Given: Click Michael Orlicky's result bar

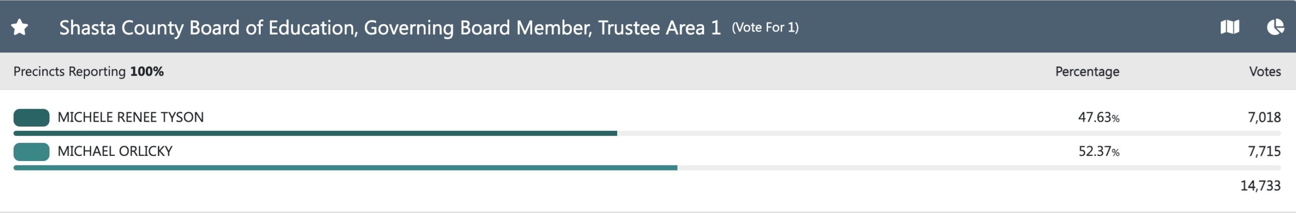Looking at the screenshot, I should 345,168.
